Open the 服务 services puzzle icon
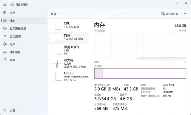Screen dimensions: 191x115 5,60
